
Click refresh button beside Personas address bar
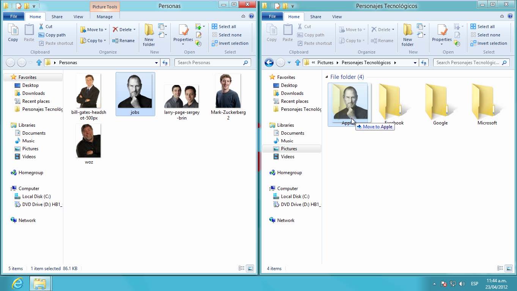coord(165,63)
